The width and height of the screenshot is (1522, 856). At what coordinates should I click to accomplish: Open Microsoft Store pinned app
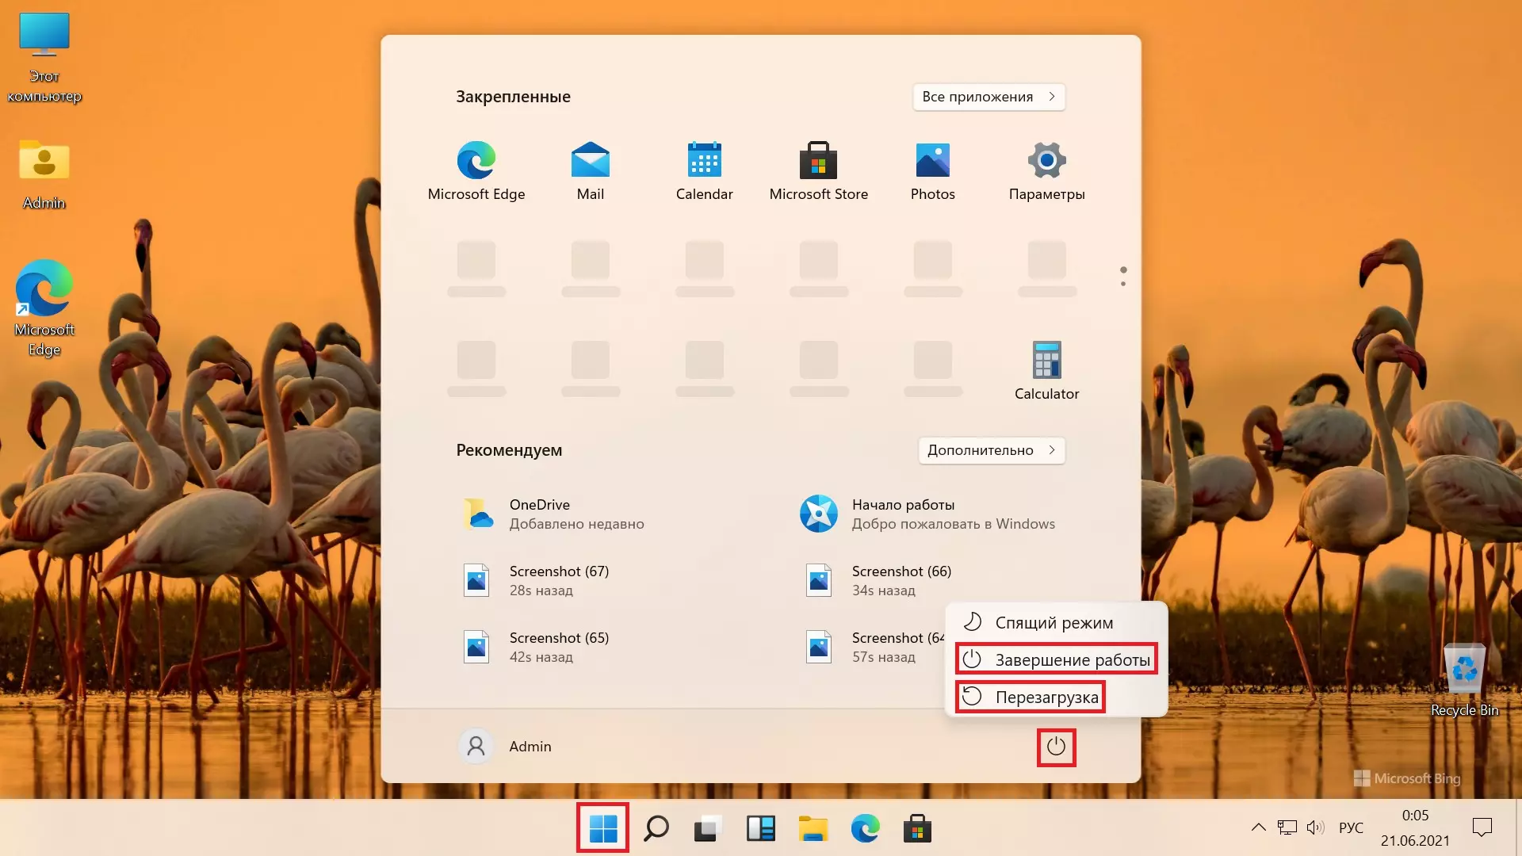pyautogui.click(x=818, y=170)
